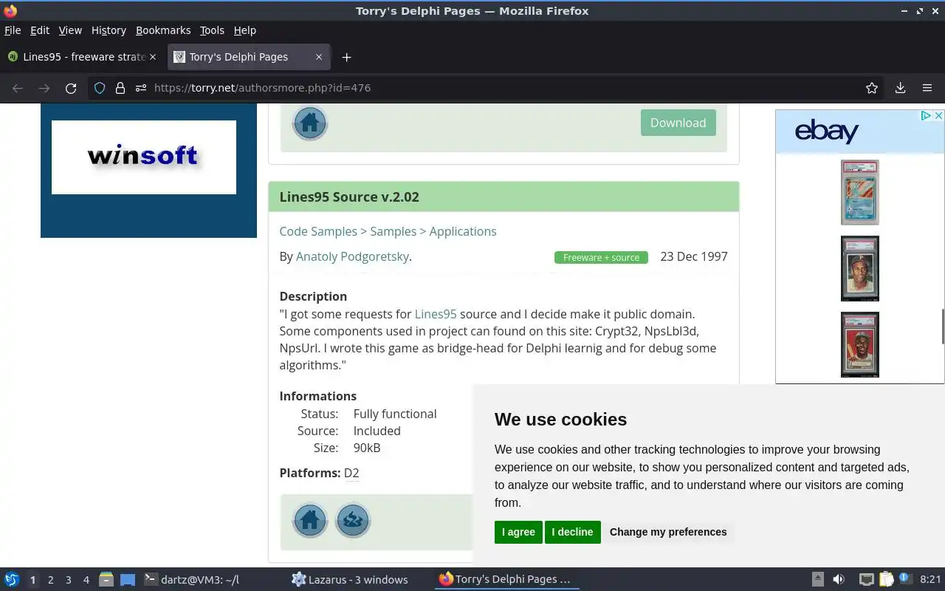
Task: Click the download icon below Platforms
Action: (x=353, y=520)
